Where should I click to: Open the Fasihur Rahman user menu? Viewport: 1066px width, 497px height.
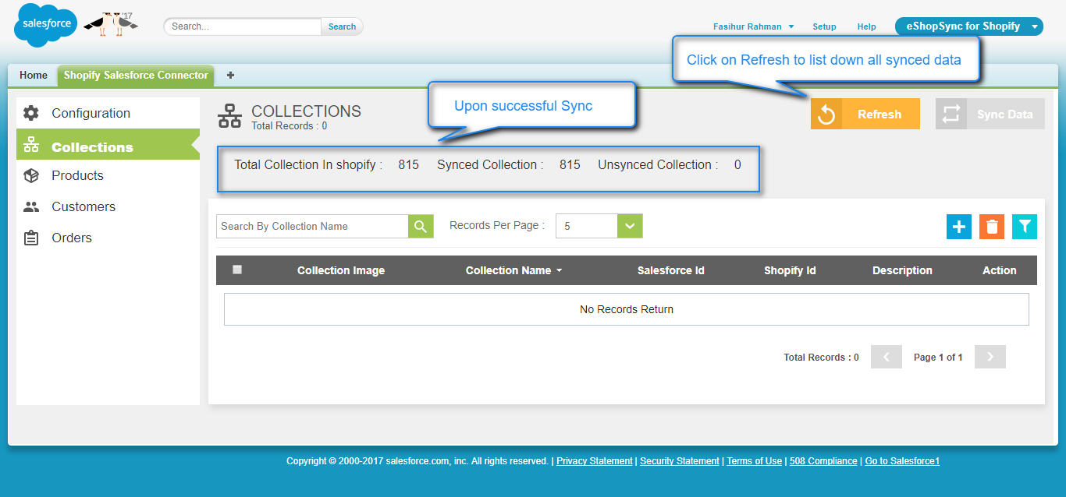tap(752, 26)
